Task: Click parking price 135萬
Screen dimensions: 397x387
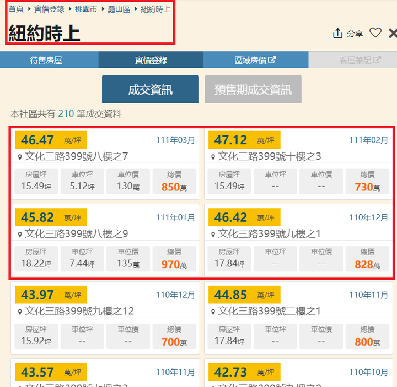Action: click(x=128, y=264)
